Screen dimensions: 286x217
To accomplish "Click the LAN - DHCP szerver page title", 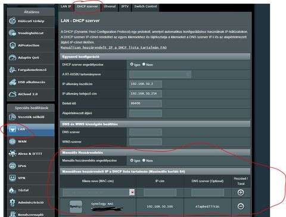I will click(x=80, y=21).
